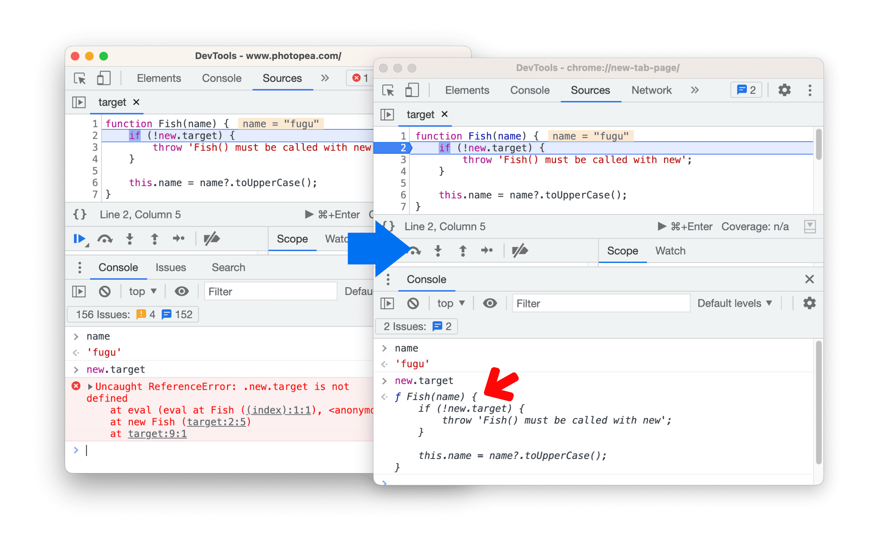
Task: Click the close Console panel button
Action: click(809, 279)
